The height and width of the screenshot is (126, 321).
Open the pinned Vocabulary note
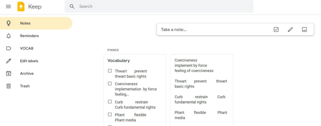click(x=119, y=61)
